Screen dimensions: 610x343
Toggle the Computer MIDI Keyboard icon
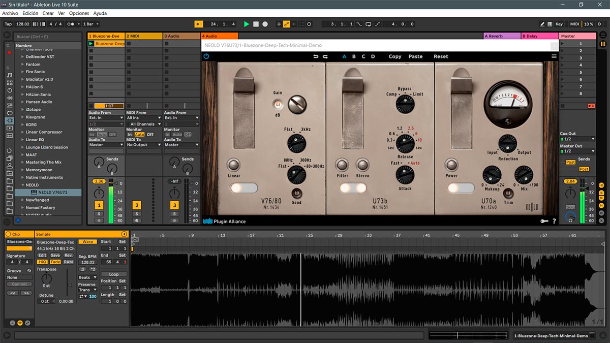pyautogui.click(x=551, y=24)
